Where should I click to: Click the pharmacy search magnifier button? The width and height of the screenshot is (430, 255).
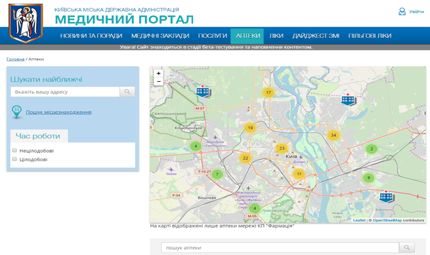tap(407, 247)
